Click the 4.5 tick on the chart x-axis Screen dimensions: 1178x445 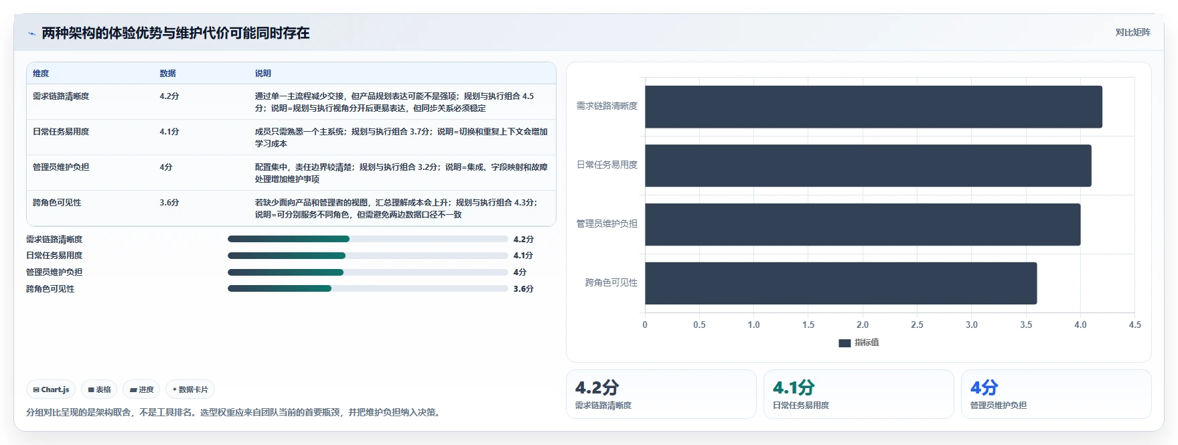coord(1134,325)
